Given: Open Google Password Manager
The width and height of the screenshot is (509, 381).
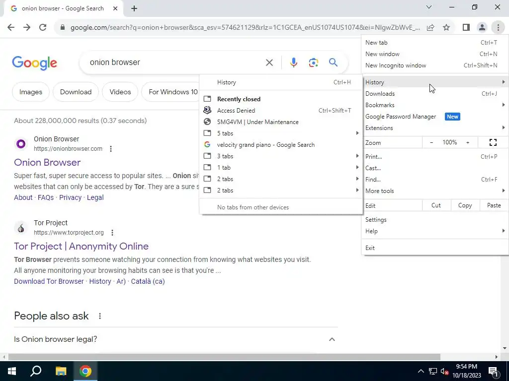Looking at the screenshot, I should (435, 117).
